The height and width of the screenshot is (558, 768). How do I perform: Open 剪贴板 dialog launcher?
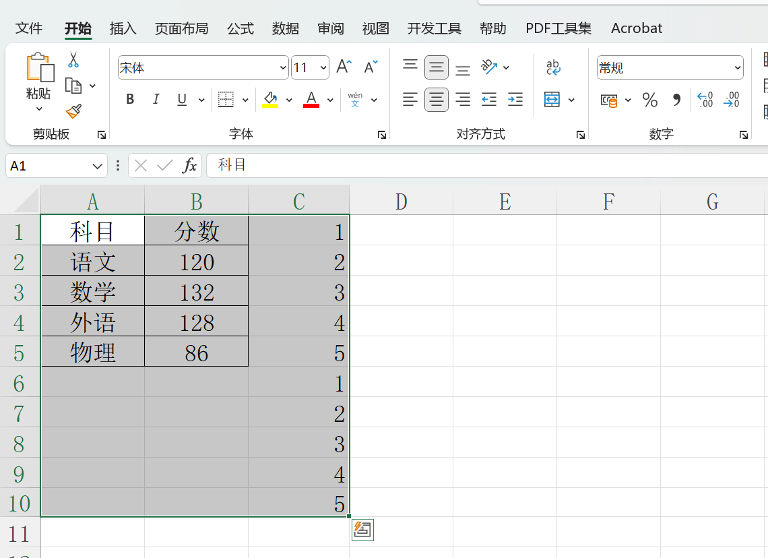101,135
